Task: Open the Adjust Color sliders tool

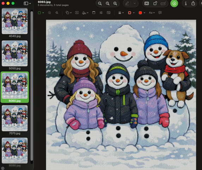Action: (101, 13)
